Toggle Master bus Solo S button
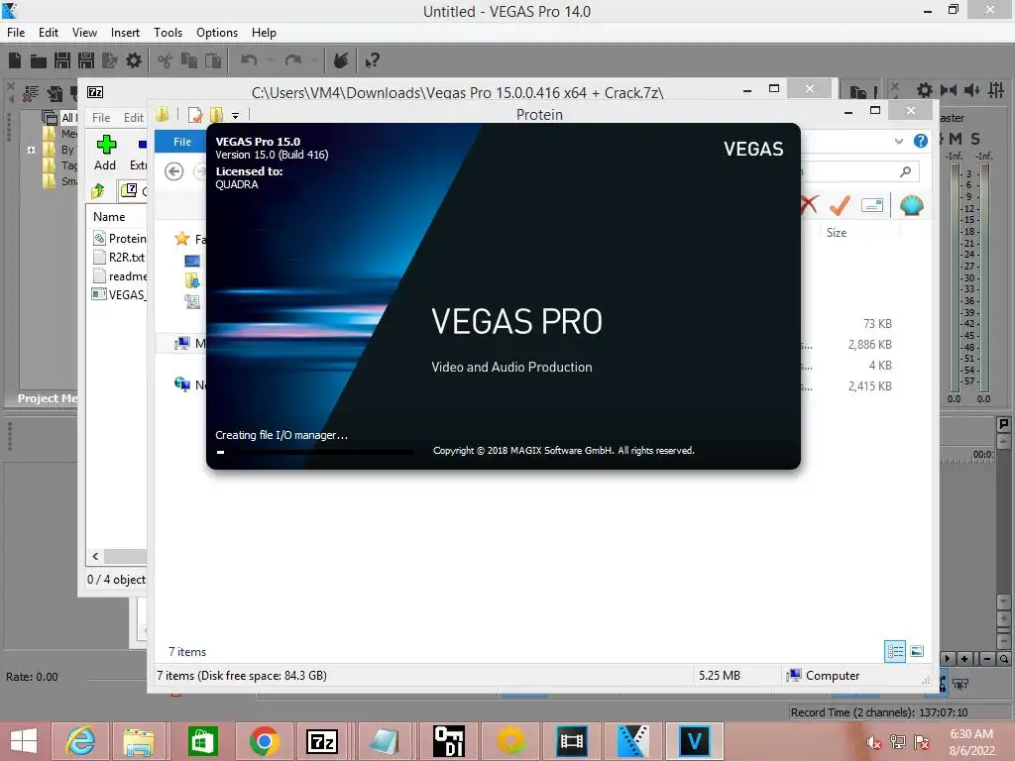This screenshot has height=761, width=1015. pos(975,139)
